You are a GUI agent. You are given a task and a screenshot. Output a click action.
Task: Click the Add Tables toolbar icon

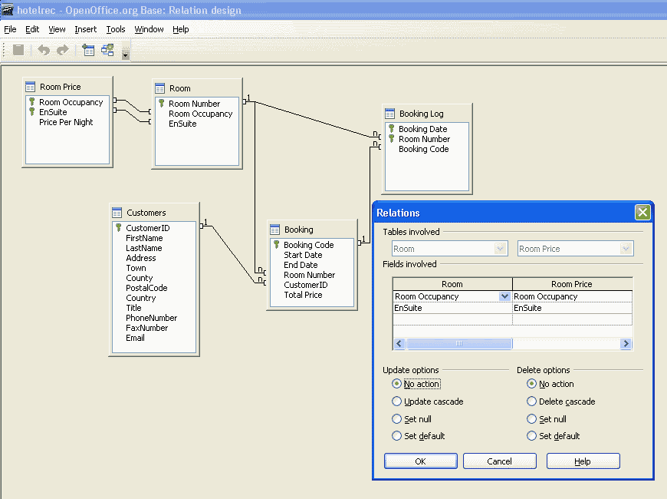pos(88,51)
